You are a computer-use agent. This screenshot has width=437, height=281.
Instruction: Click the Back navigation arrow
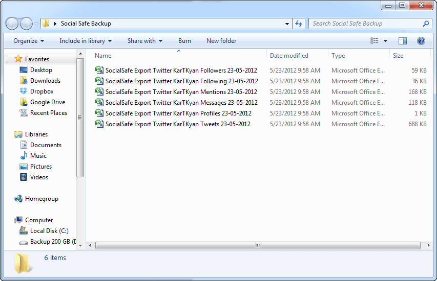coord(12,24)
